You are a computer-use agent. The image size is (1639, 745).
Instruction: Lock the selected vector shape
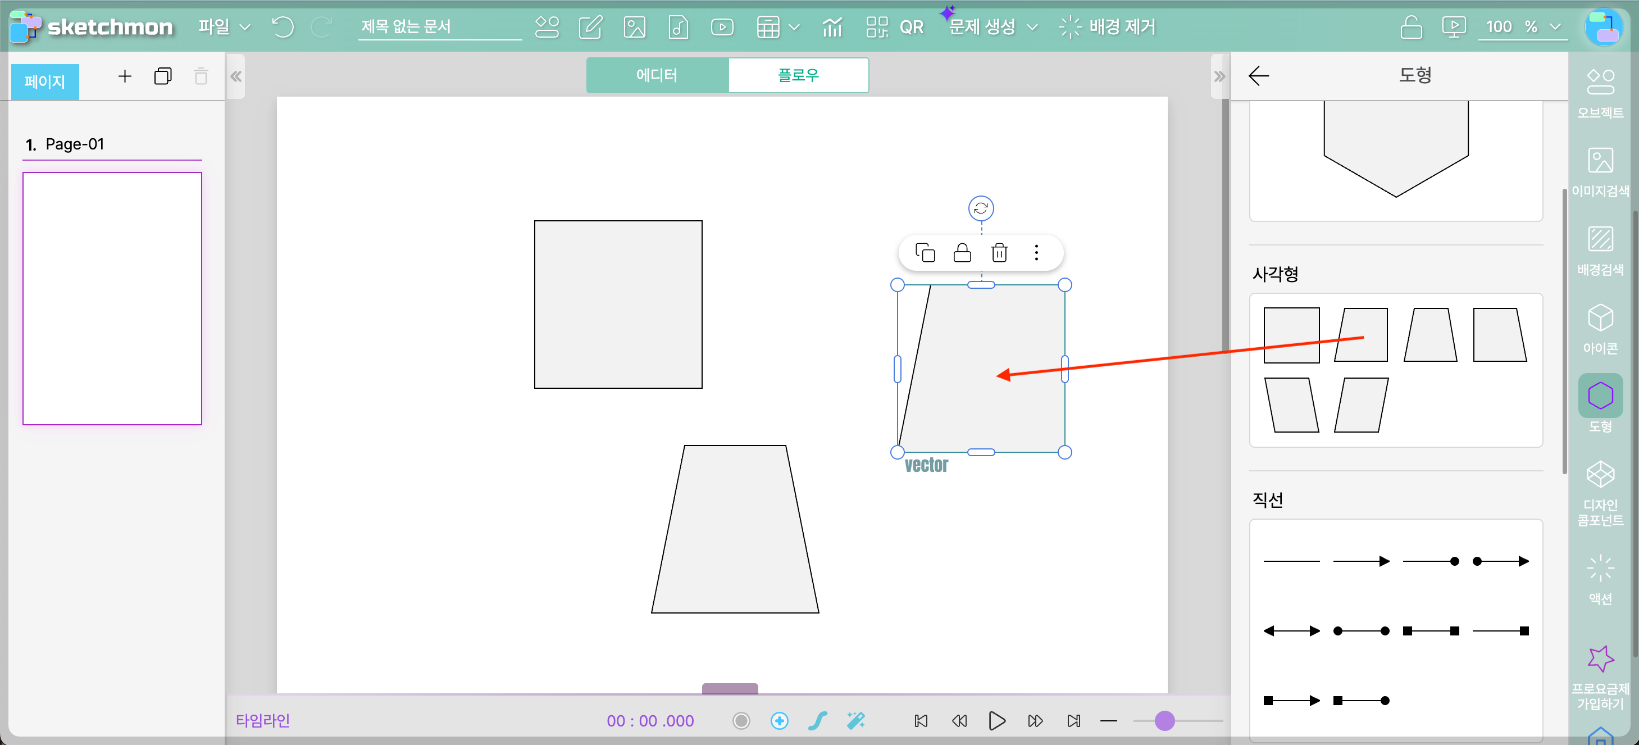962,253
